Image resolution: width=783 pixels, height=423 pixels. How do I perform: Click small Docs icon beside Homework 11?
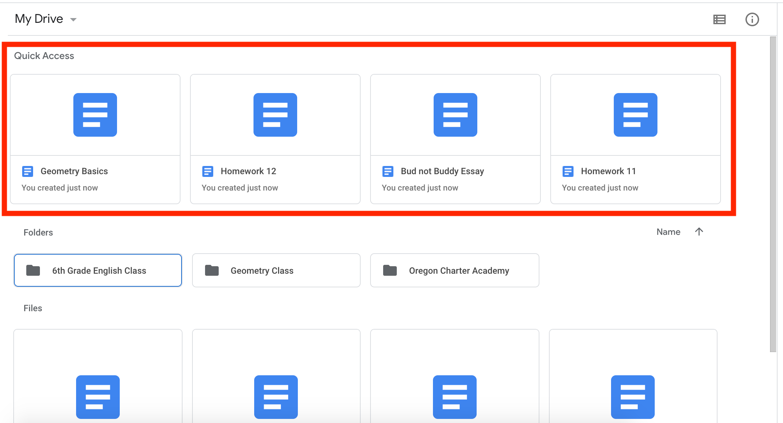tap(568, 171)
